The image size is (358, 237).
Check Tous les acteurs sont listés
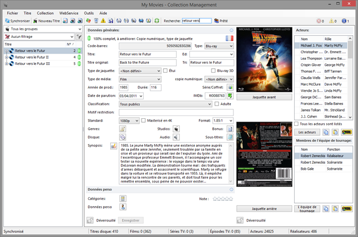coord(296,124)
